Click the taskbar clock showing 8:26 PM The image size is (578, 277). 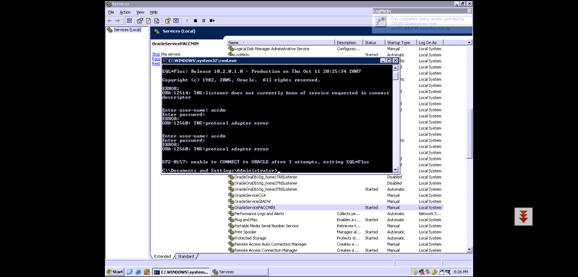click(x=461, y=272)
